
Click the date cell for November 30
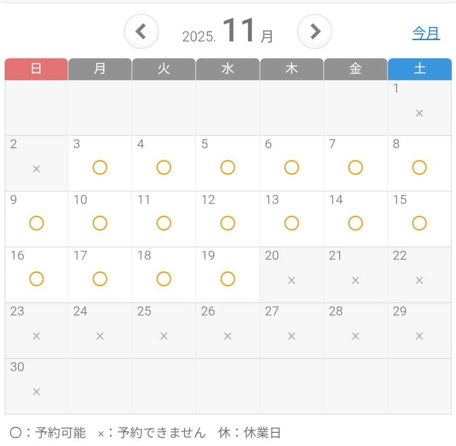pyautogui.click(x=36, y=386)
